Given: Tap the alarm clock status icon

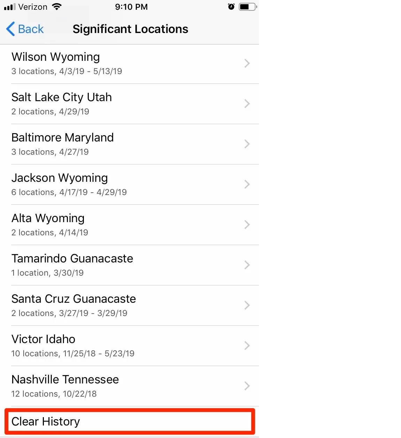Looking at the screenshot, I should (x=231, y=7).
